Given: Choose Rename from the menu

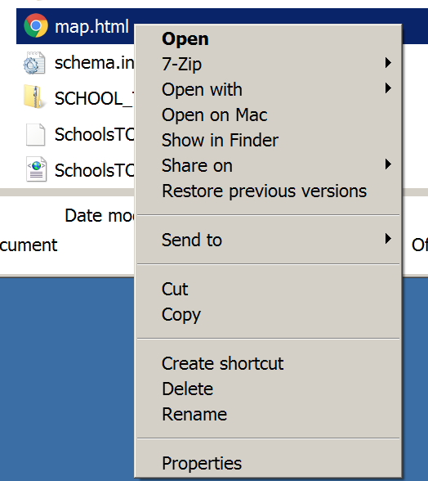Looking at the screenshot, I should [x=268, y=415].
